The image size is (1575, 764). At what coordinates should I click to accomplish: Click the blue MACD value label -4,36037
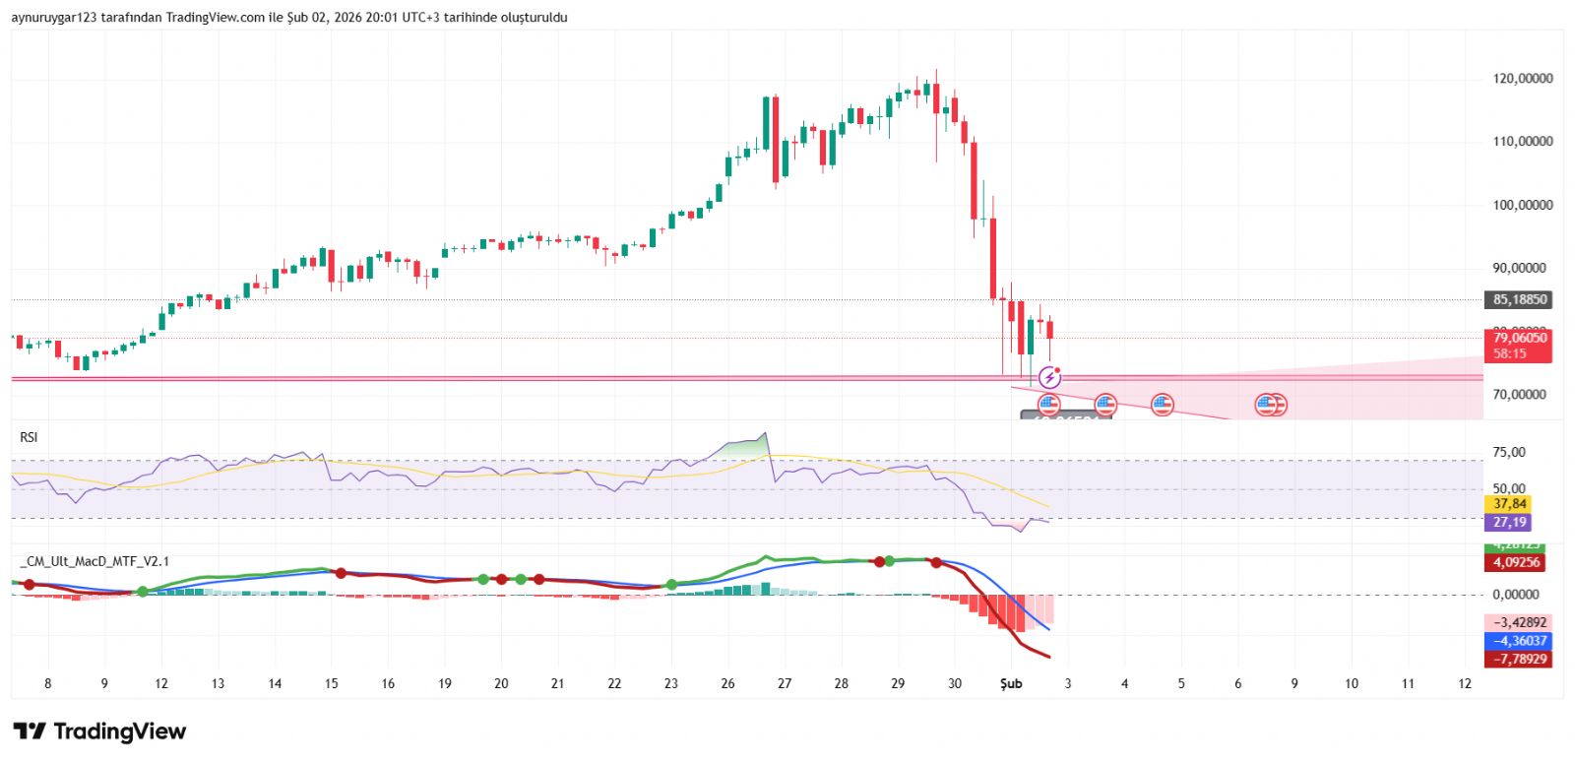coord(1517,641)
